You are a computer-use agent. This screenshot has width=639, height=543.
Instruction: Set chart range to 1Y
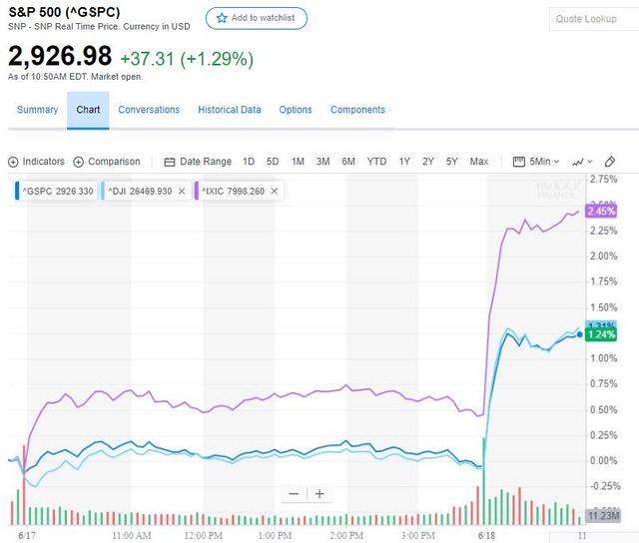click(404, 162)
